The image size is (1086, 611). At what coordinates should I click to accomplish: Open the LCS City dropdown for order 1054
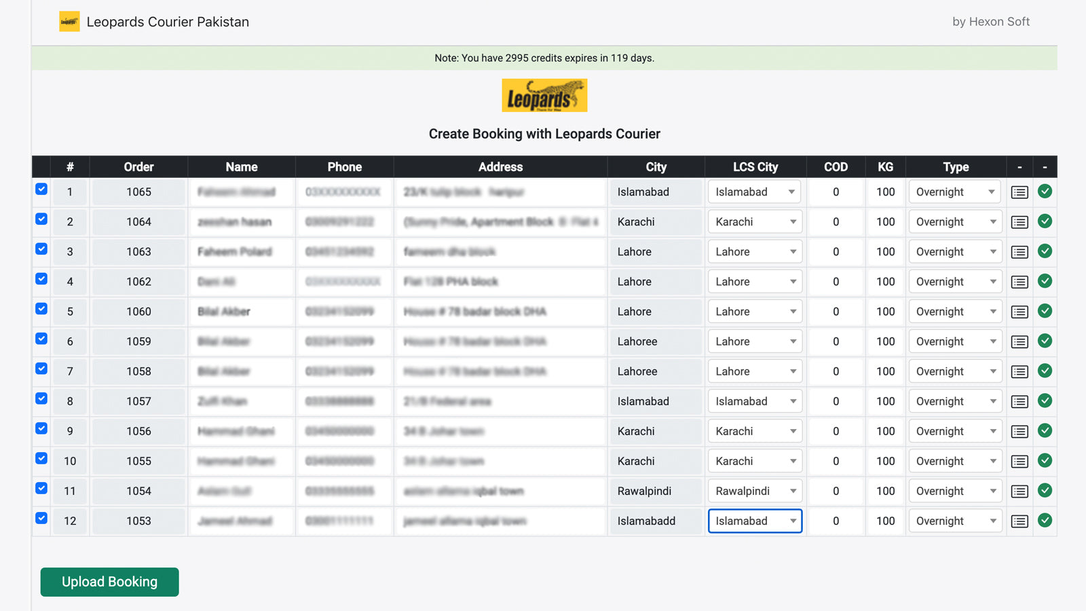pyautogui.click(x=755, y=491)
